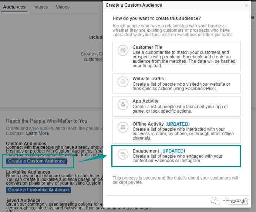Click the Website Traffic icon

123,82
